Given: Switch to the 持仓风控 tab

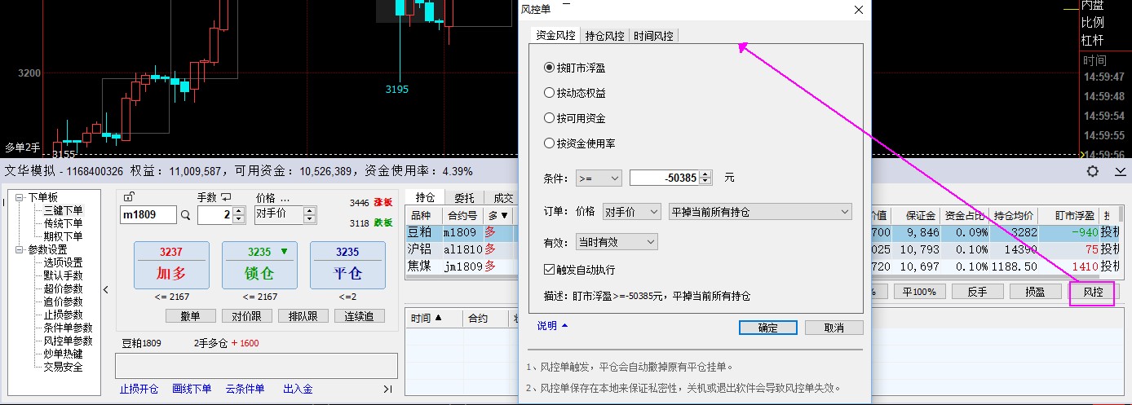Looking at the screenshot, I should (x=604, y=36).
